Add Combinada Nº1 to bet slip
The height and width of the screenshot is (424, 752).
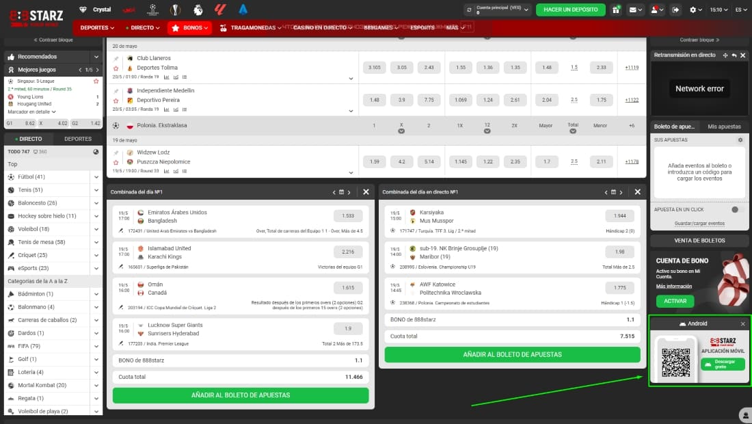[240, 395]
